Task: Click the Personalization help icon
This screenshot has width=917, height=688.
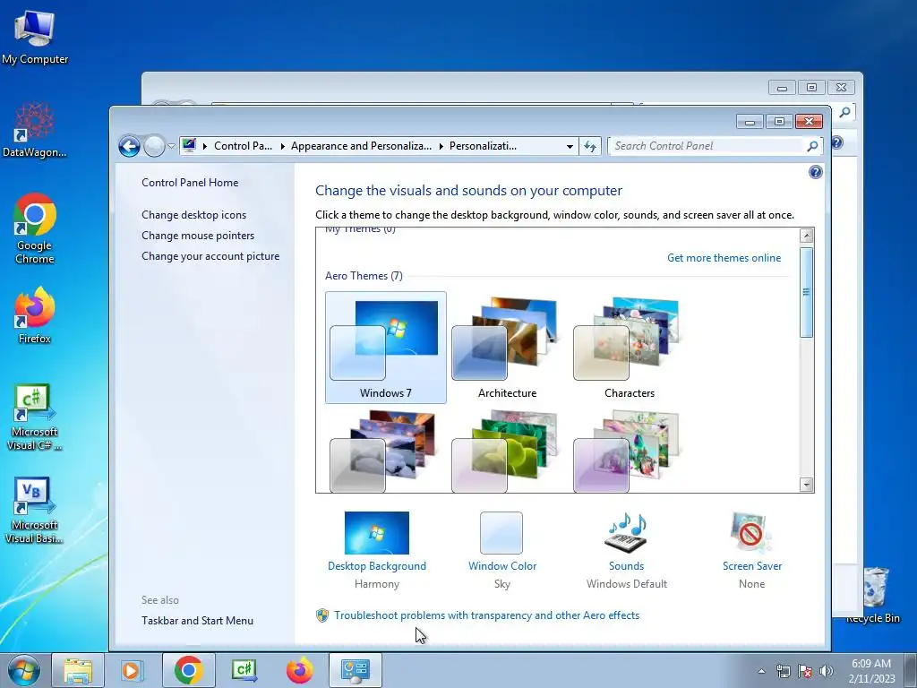Action: (x=815, y=172)
